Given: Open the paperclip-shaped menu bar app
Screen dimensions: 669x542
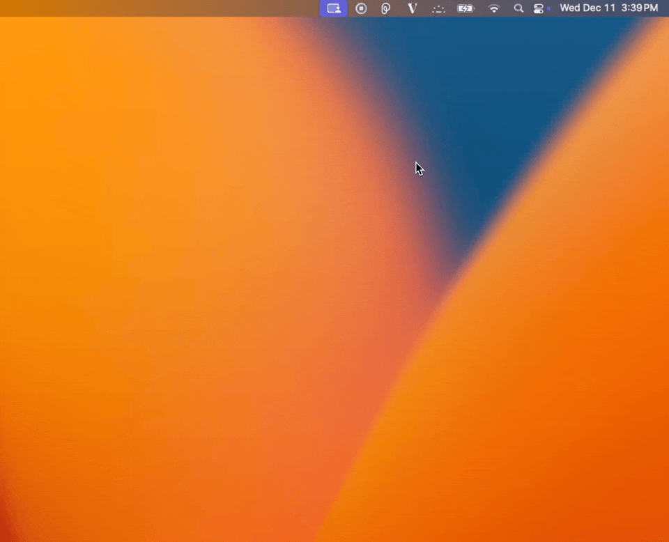Looking at the screenshot, I should (385, 8).
